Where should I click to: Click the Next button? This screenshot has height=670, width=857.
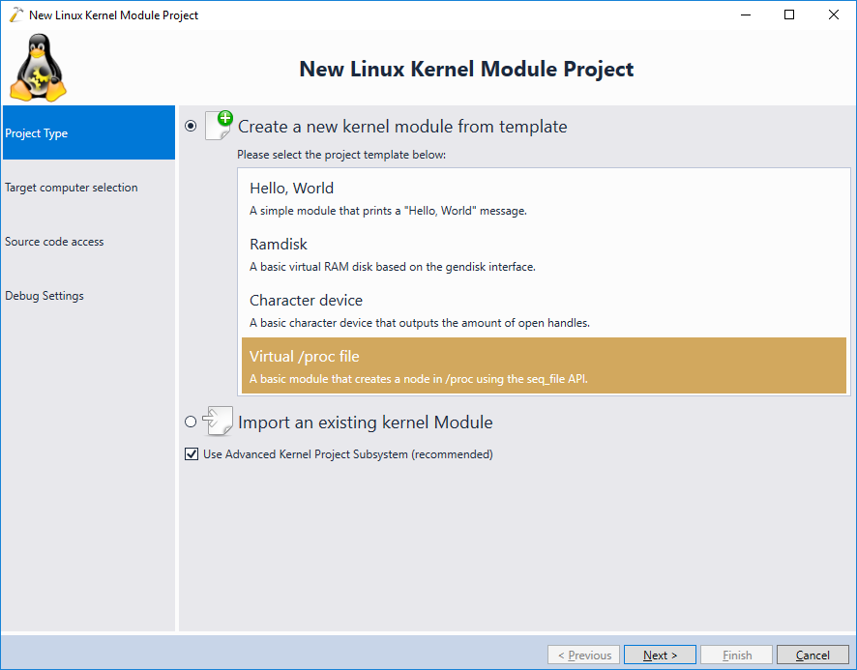(x=660, y=655)
